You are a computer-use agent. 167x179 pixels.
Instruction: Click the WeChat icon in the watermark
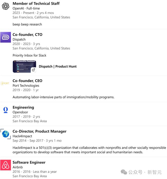[x=124, y=172]
